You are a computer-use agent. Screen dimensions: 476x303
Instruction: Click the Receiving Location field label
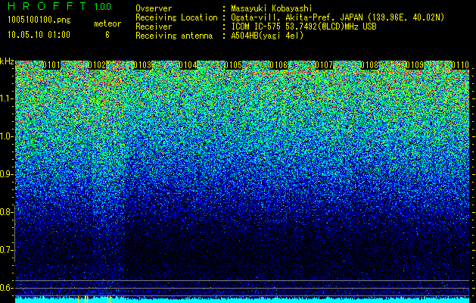pos(176,17)
